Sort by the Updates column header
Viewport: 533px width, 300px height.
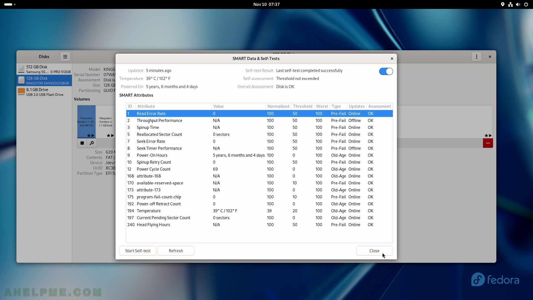pyautogui.click(x=357, y=106)
